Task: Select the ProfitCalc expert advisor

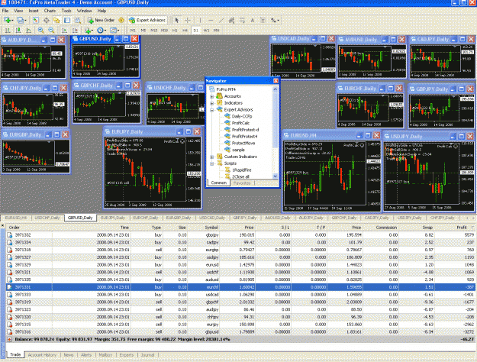Action: 240,123
